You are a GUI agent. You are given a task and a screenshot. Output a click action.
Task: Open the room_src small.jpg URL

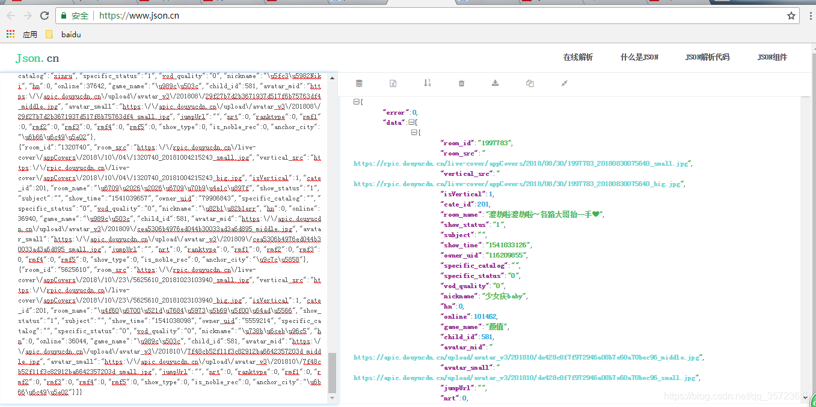(521, 163)
